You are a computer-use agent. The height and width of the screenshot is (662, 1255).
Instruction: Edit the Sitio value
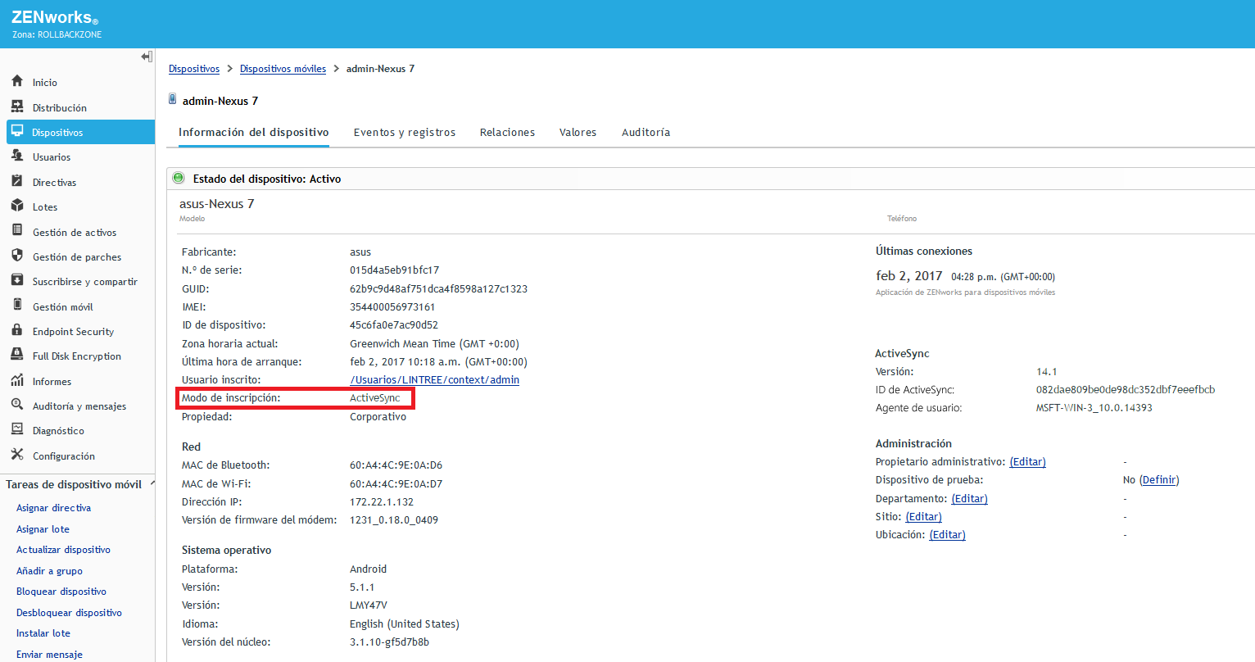click(x=923, y=517)
